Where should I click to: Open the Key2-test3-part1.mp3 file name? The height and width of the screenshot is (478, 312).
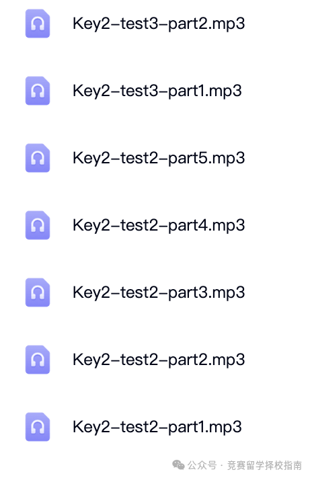[x=157, y=91]
